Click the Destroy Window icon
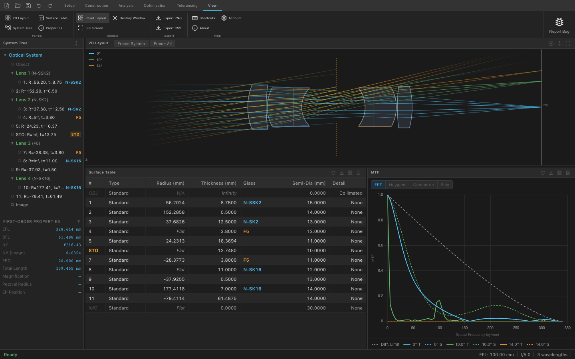This screenshot has width=575, height=359. pyautogui.click(x=115, y=18)
